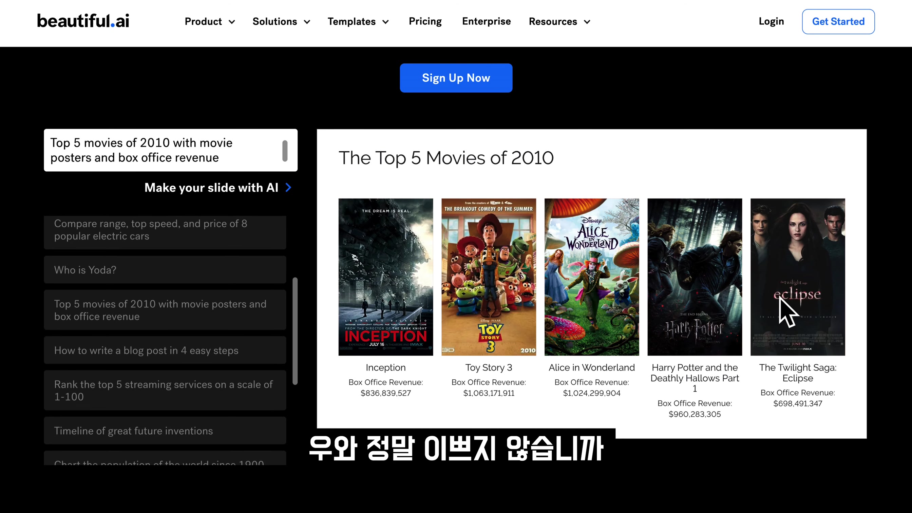Click the Templates menu chevron
This screenshot has width=912, height=513.
pyautogui.click(x=385, y=22)
